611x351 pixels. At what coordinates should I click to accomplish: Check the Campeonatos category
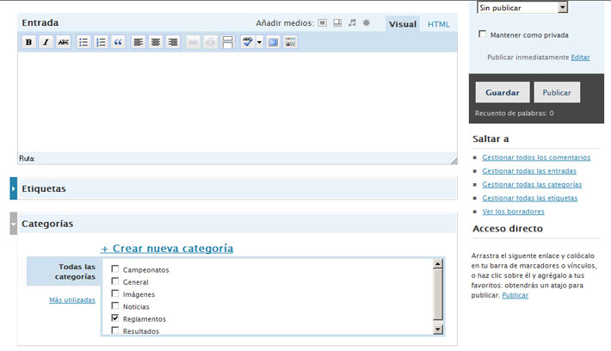(x=115, y=268)
